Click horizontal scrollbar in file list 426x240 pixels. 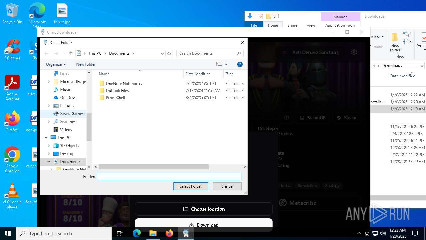[154, 167]
